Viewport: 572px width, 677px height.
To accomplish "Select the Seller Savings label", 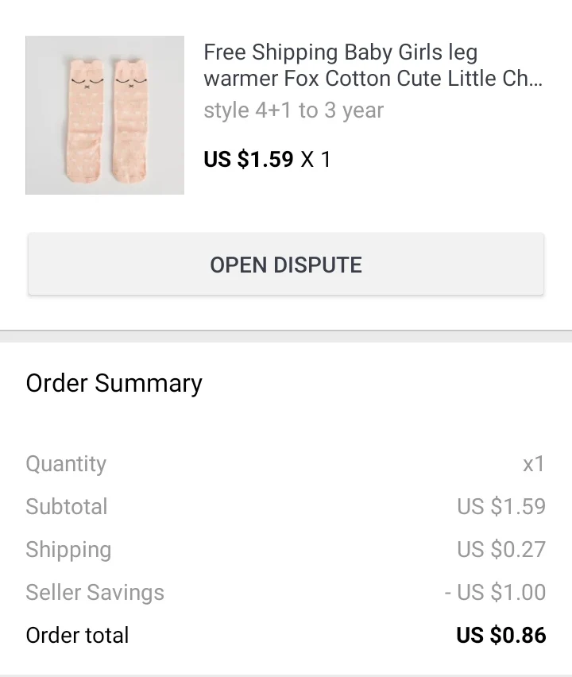I will [x=95, y=593].
